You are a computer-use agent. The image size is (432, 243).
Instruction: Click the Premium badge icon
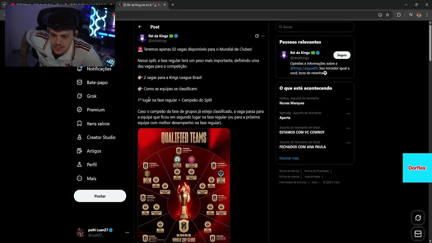(x=79, y=110)
